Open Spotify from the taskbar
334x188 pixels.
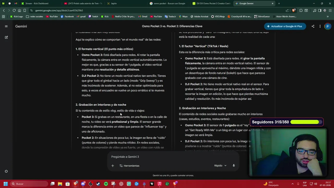coord(106,184)
